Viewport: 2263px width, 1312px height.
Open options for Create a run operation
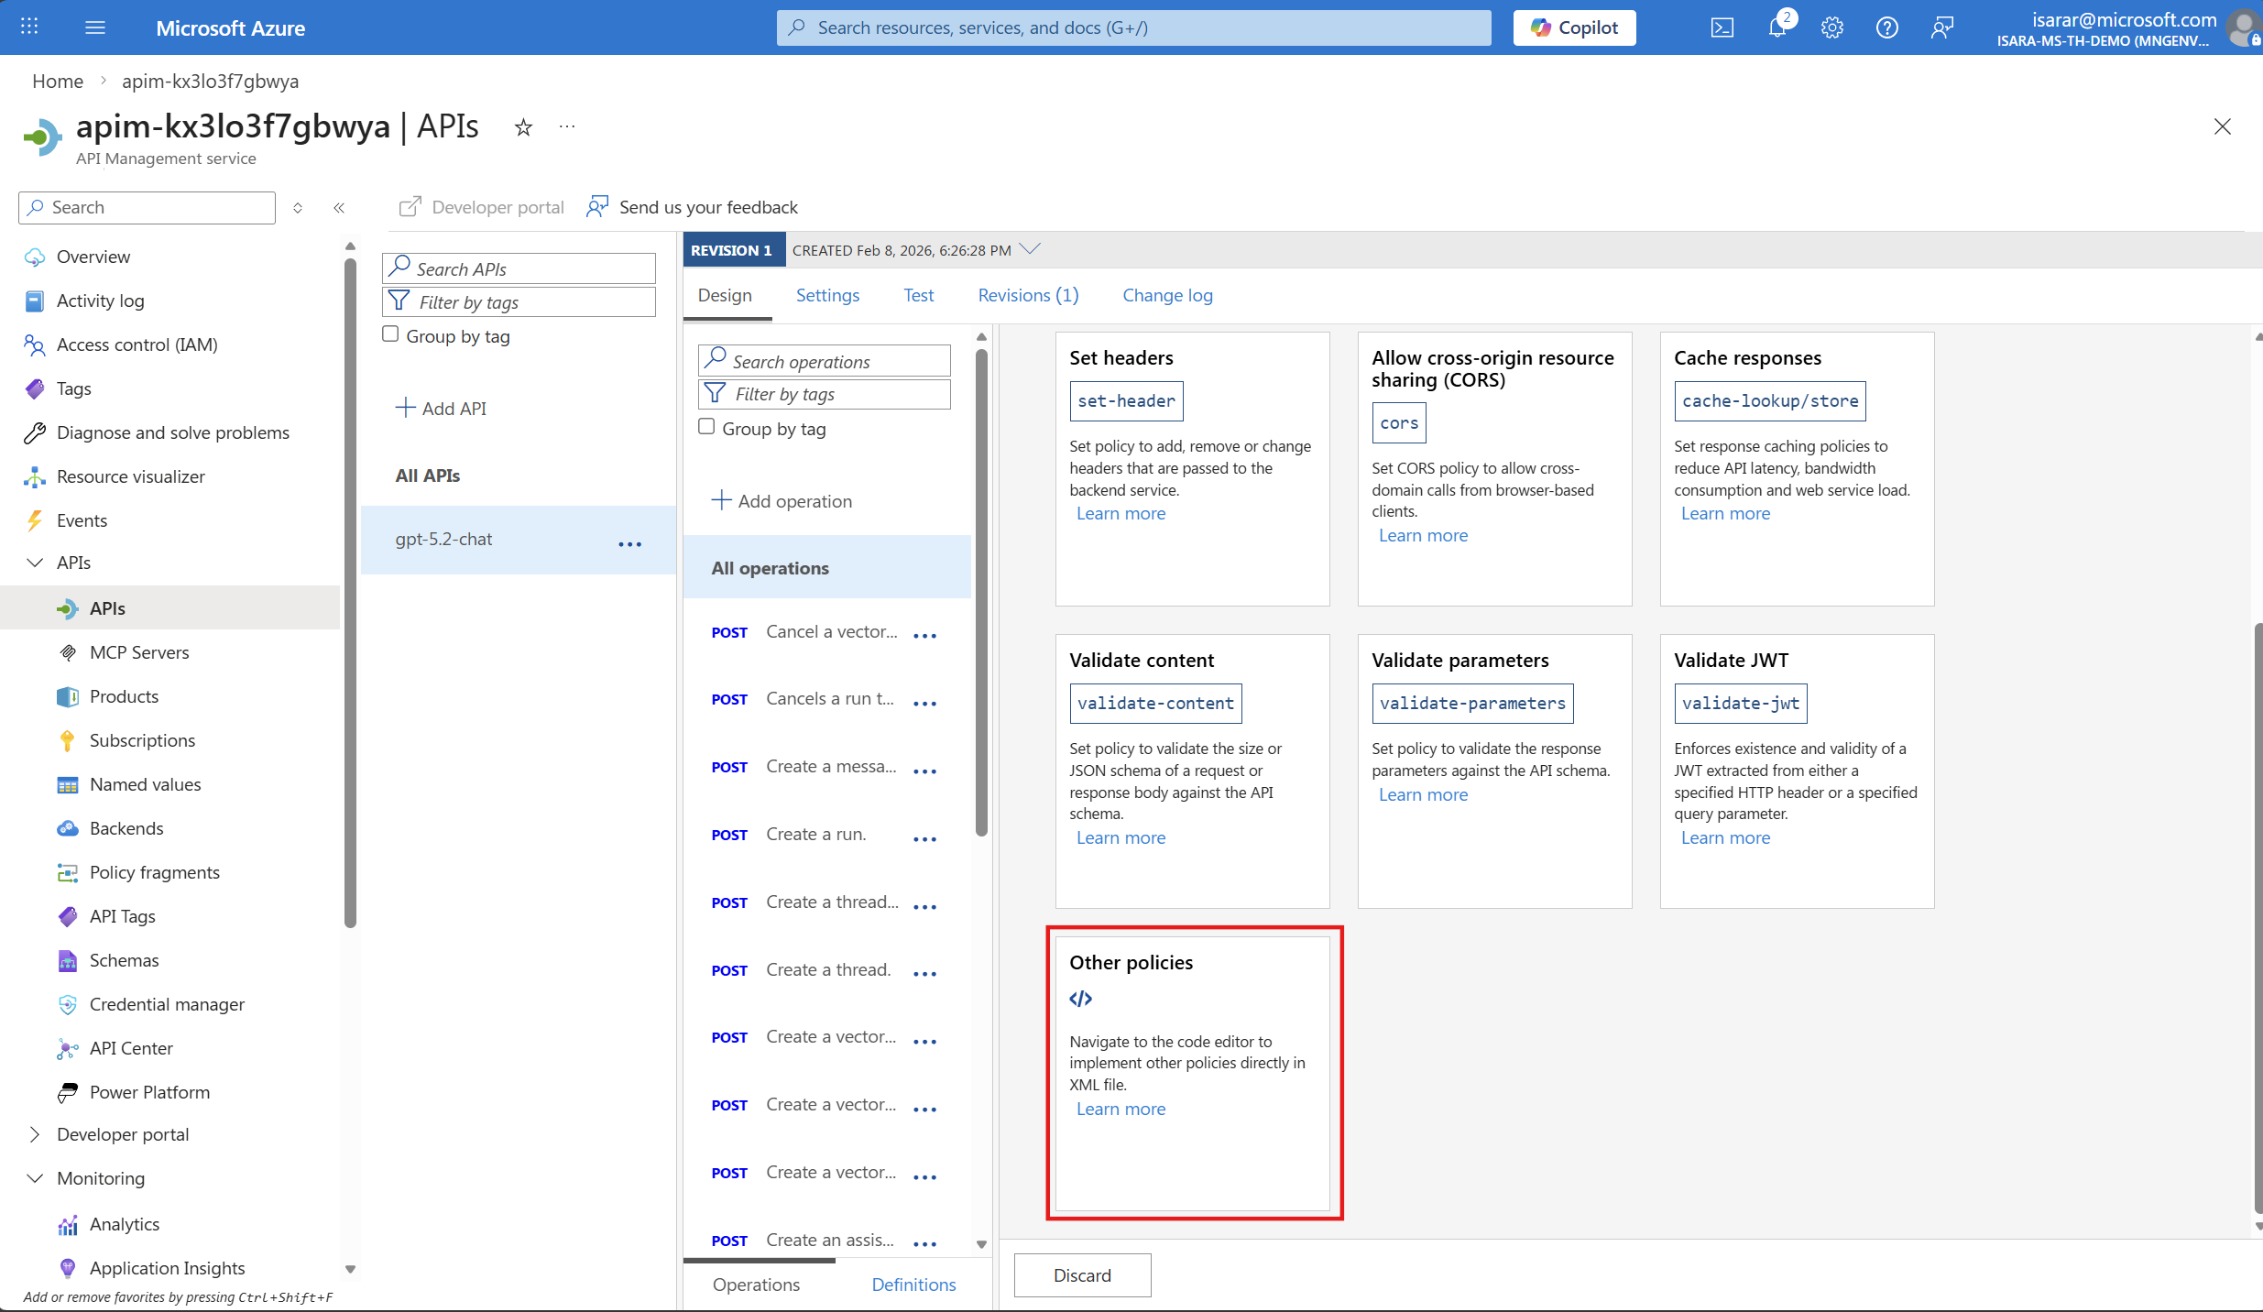(x=925, y=839)
